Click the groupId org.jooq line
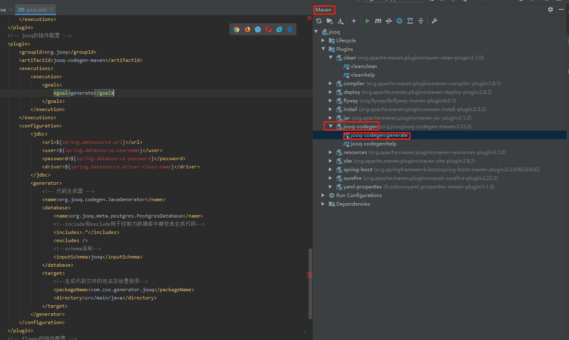The height and width of the screenshot is (340, 569). tap(58, 52)
